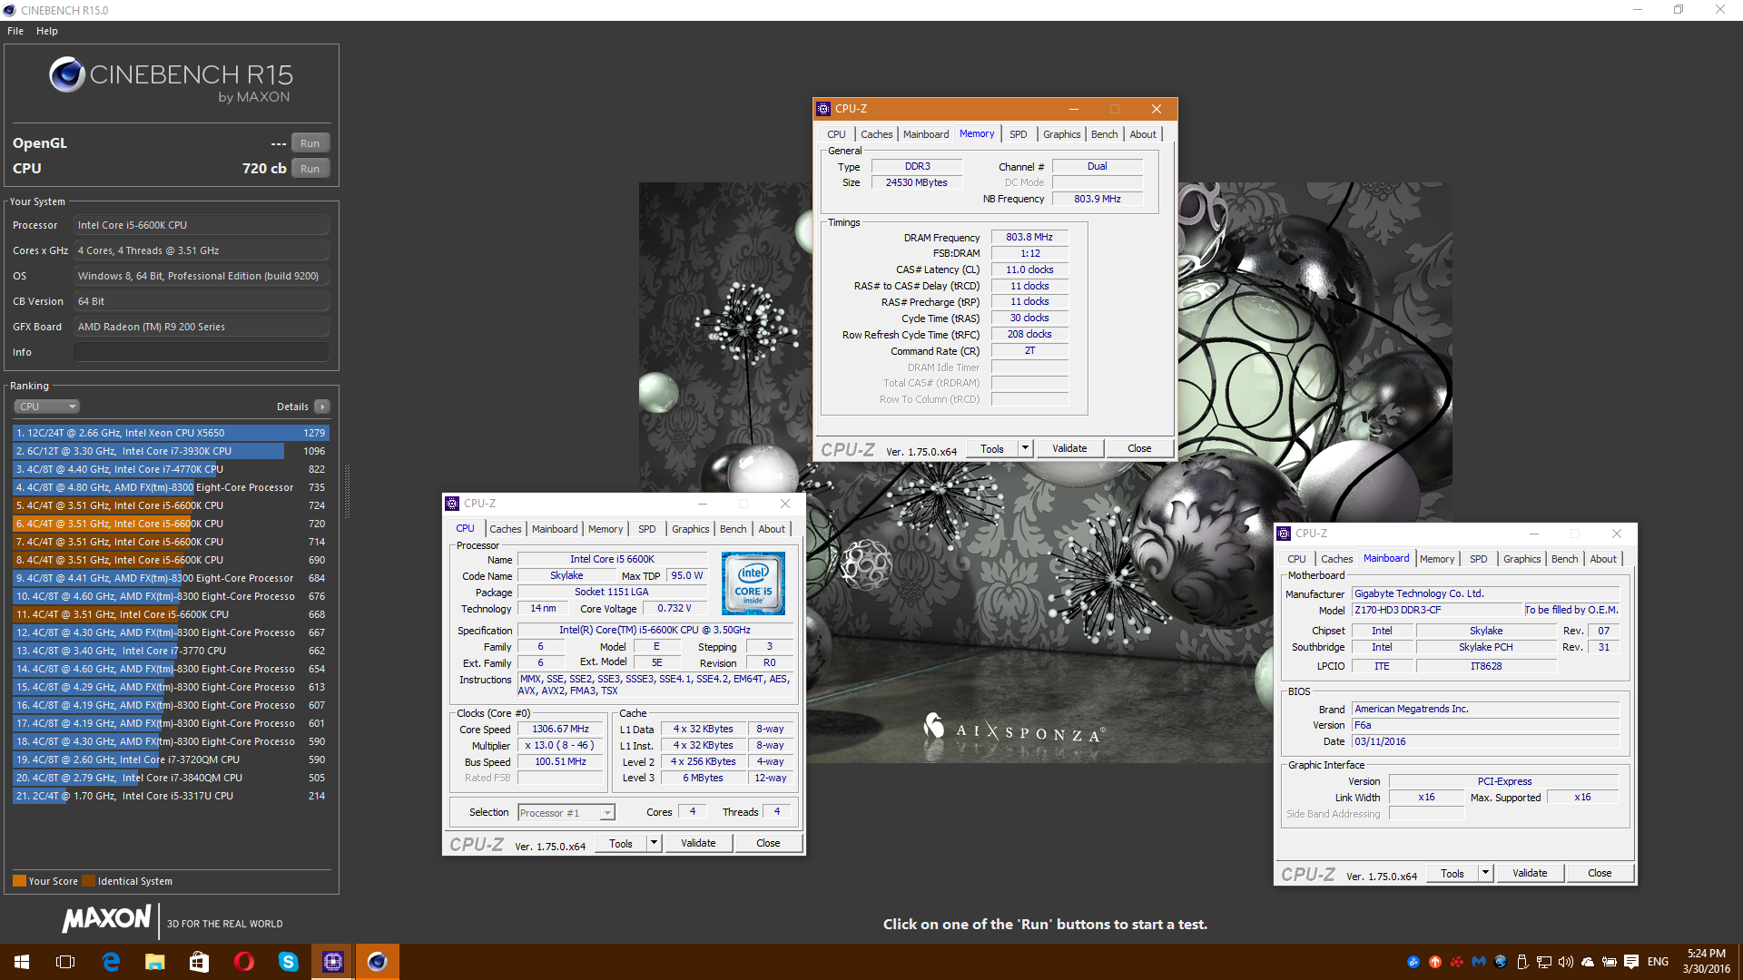This screenshot has width=1743, height=980.
Task: Click Validate in Memory window
Action: tap(1069, 448)
